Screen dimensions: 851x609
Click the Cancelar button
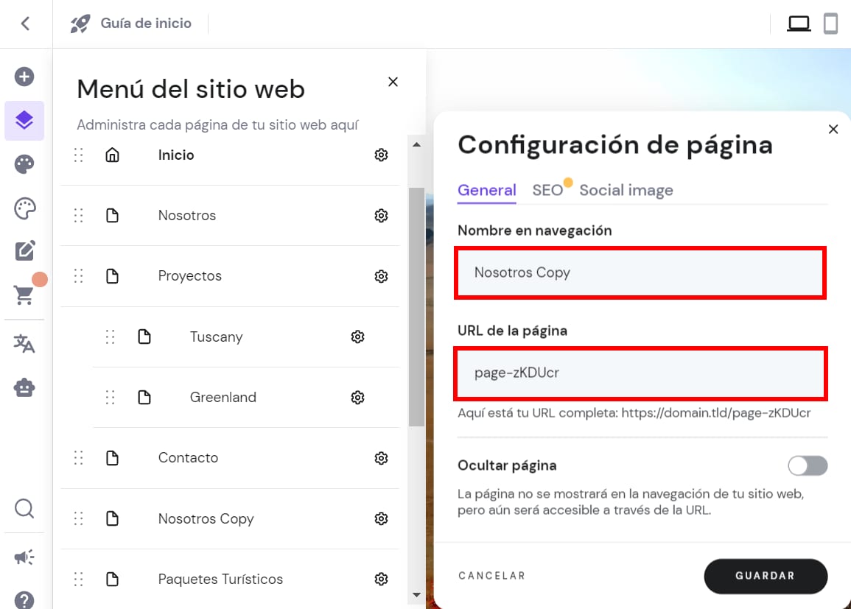tap(491, 576)
